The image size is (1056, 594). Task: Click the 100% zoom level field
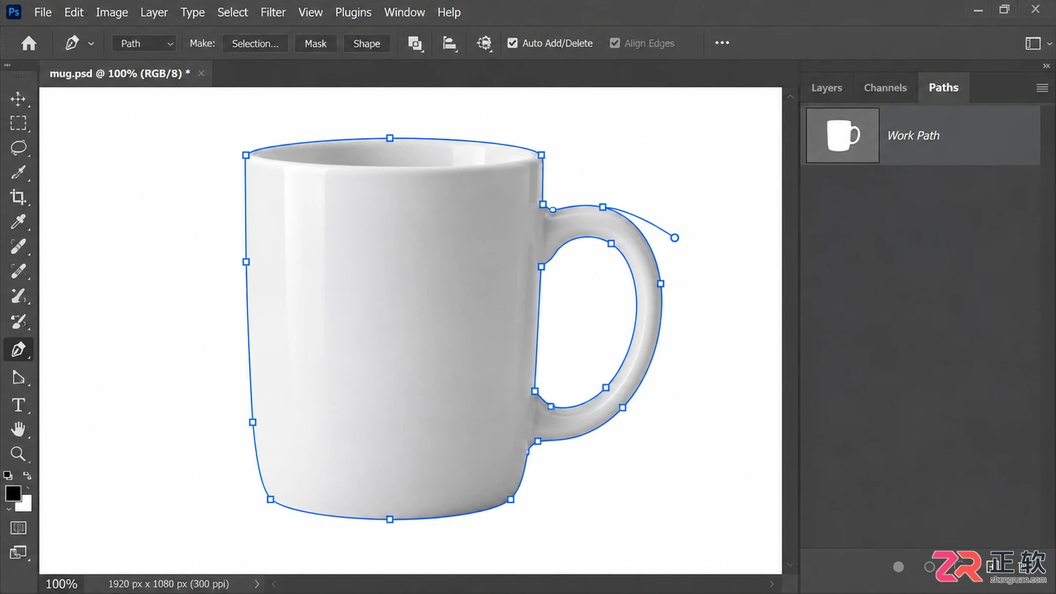[x=62, y=584]
